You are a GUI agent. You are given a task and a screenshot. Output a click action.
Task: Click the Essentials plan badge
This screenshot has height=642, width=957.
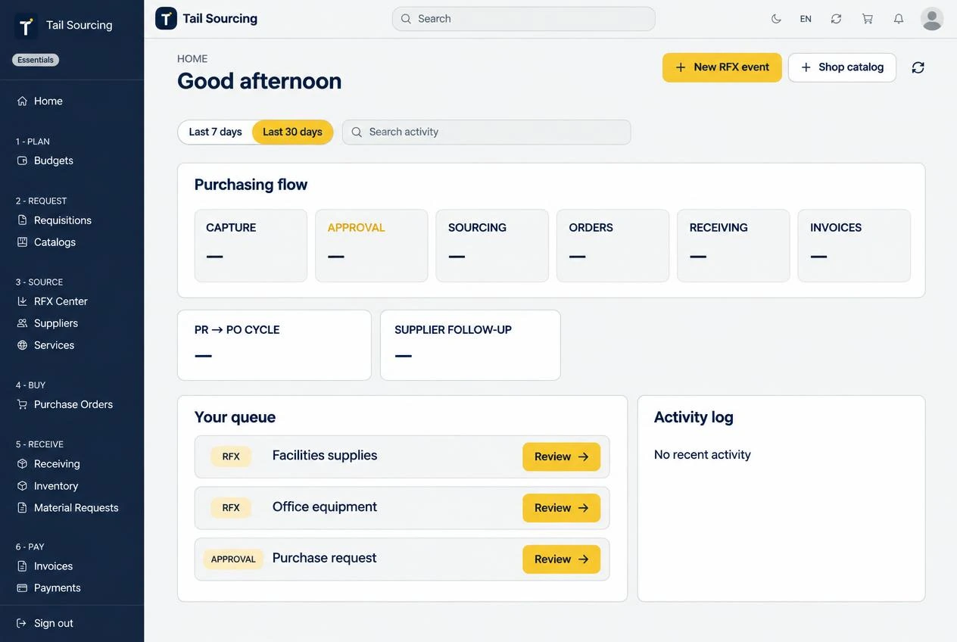36,60
